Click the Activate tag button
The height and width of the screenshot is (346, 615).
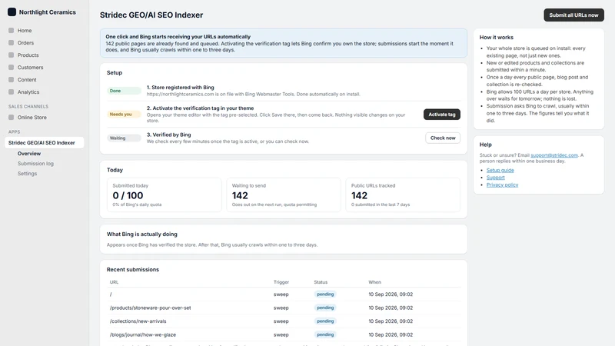441,114
